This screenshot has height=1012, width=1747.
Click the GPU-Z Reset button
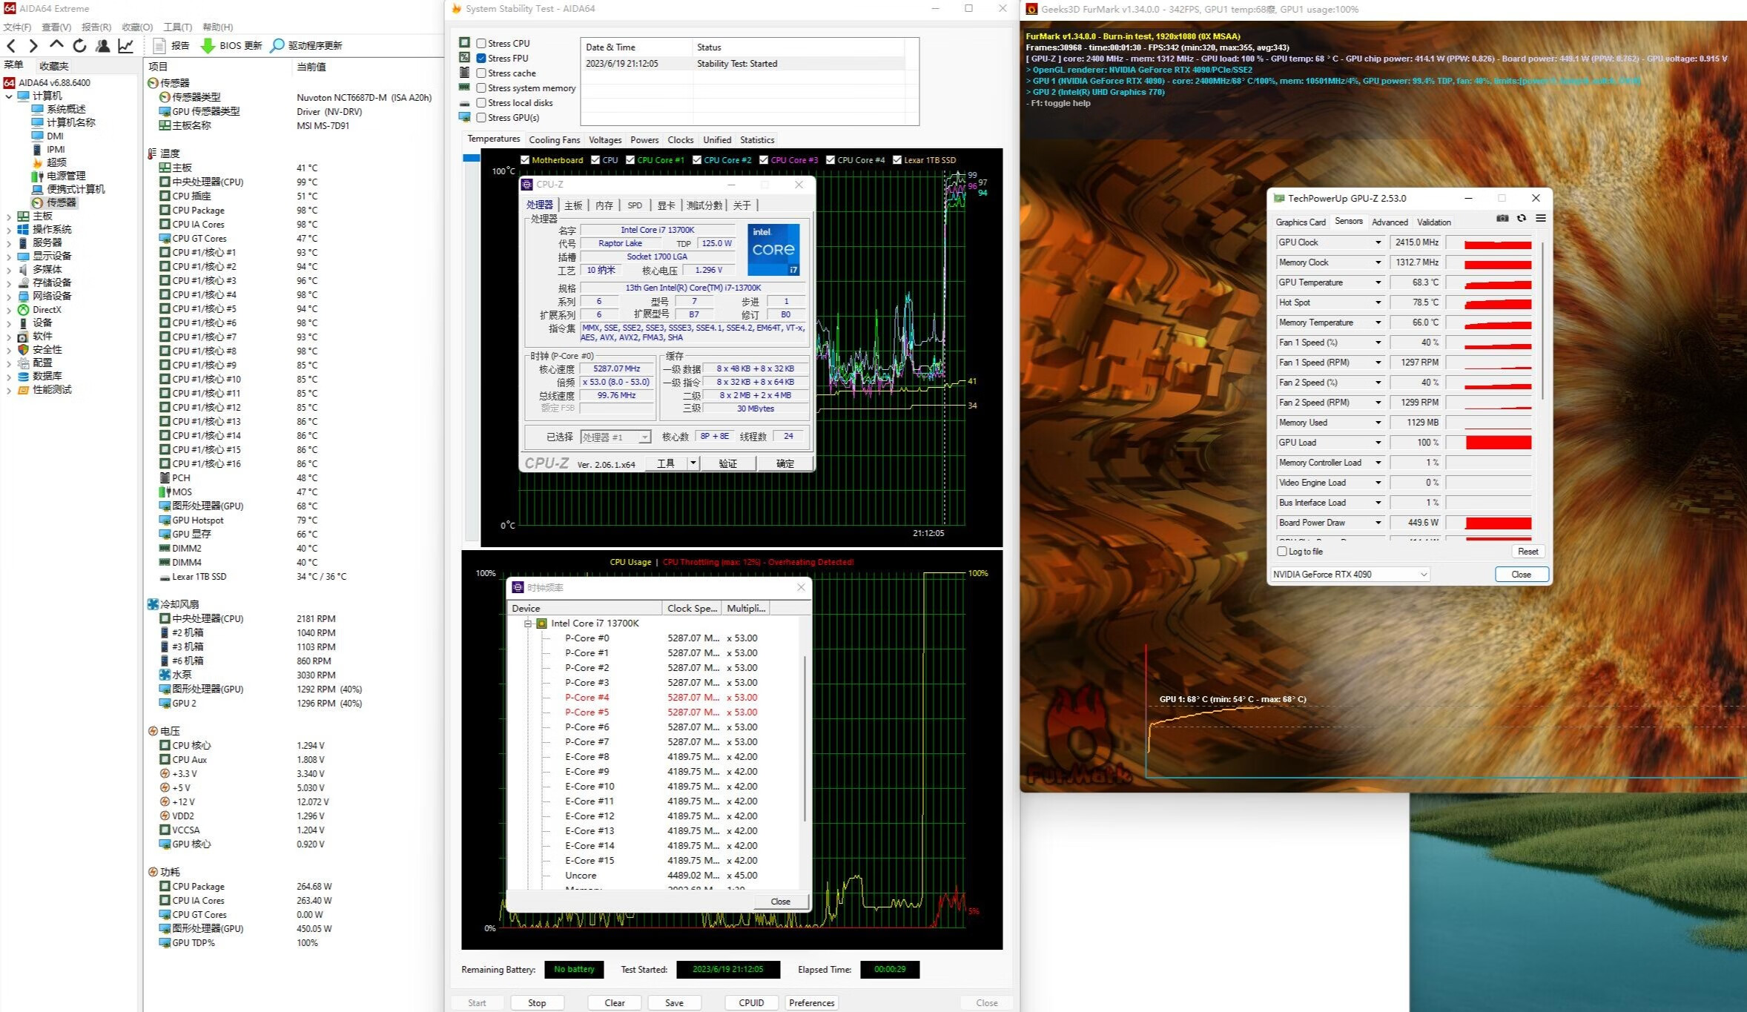1528,552
